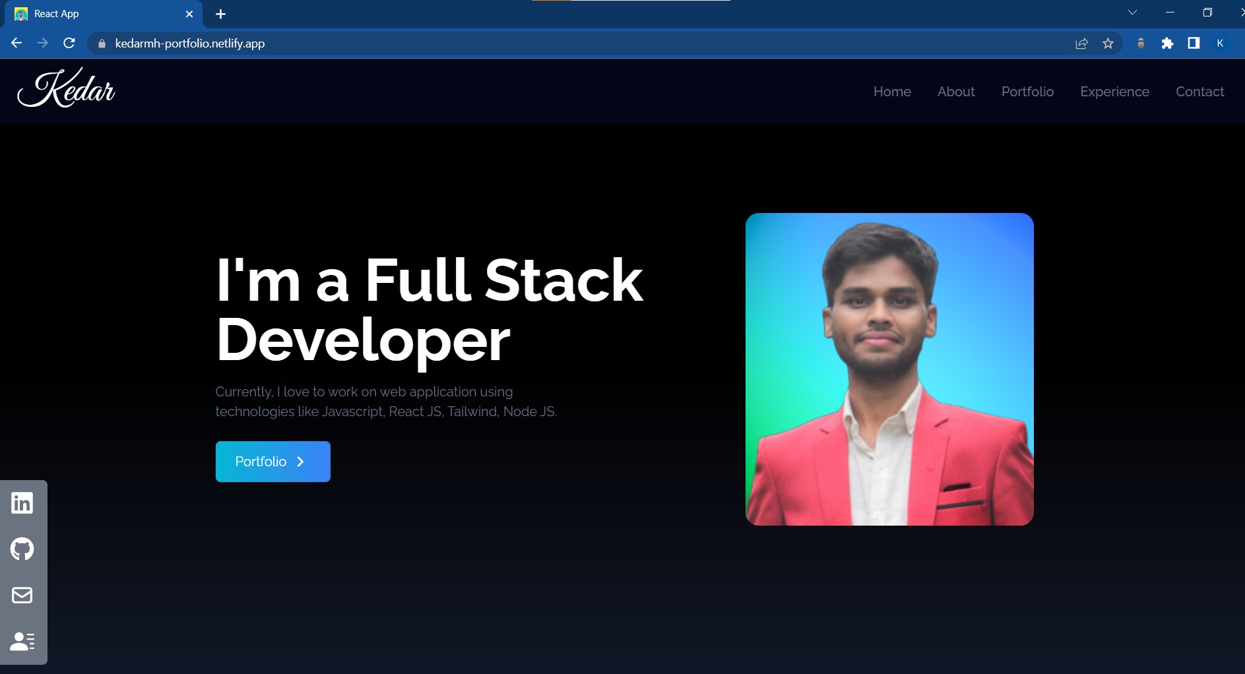Navigate to Home in the navbar
The image size is (1245, 674).
click(892, 92)
